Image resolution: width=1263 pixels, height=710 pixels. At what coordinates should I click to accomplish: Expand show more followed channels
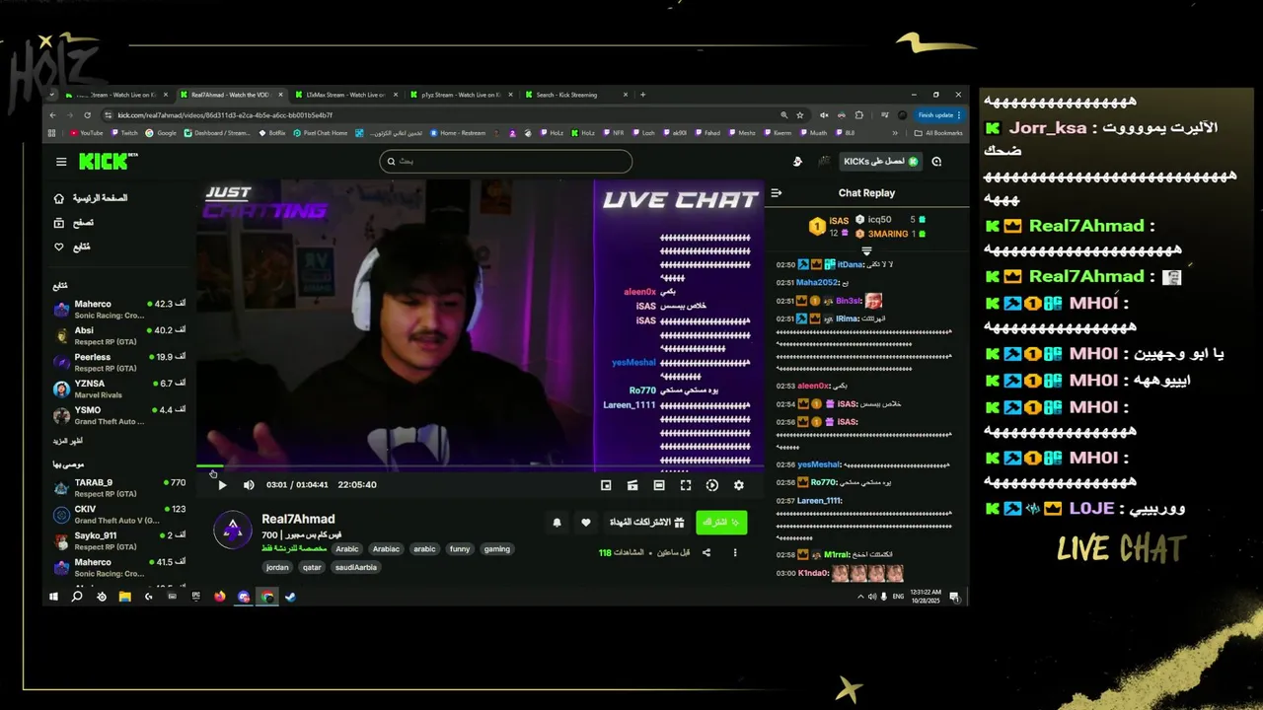coord(68,441)
